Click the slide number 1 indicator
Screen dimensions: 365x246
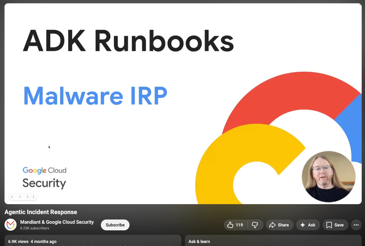point(20,197)
